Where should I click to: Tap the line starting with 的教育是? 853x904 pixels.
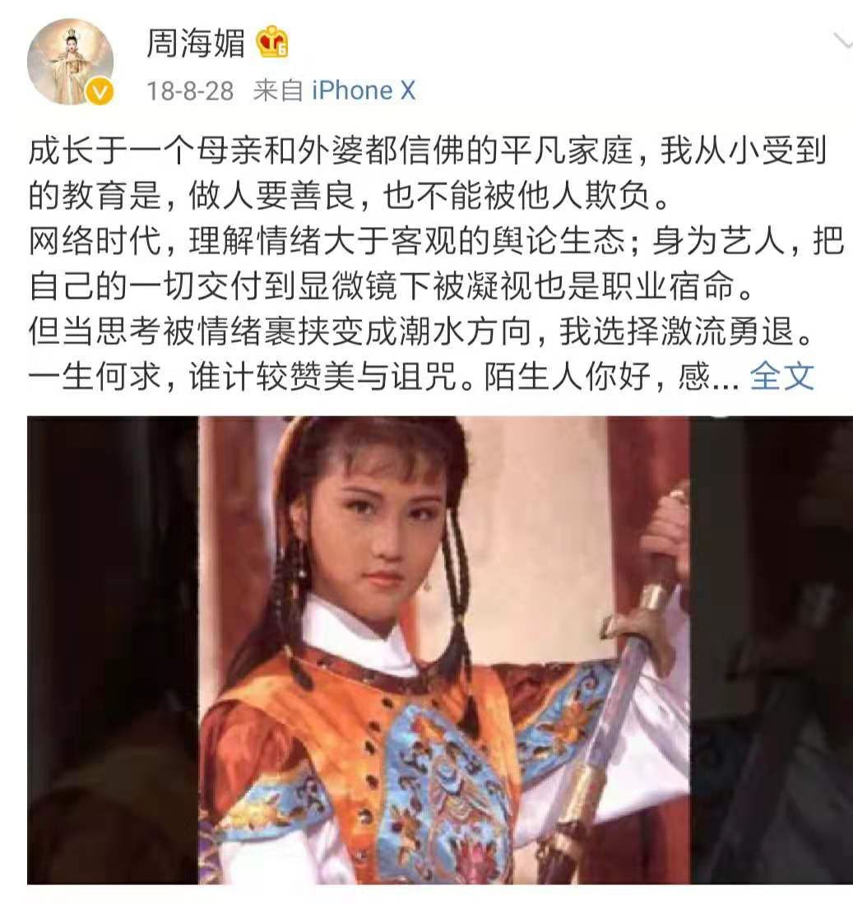pos(350,196)
